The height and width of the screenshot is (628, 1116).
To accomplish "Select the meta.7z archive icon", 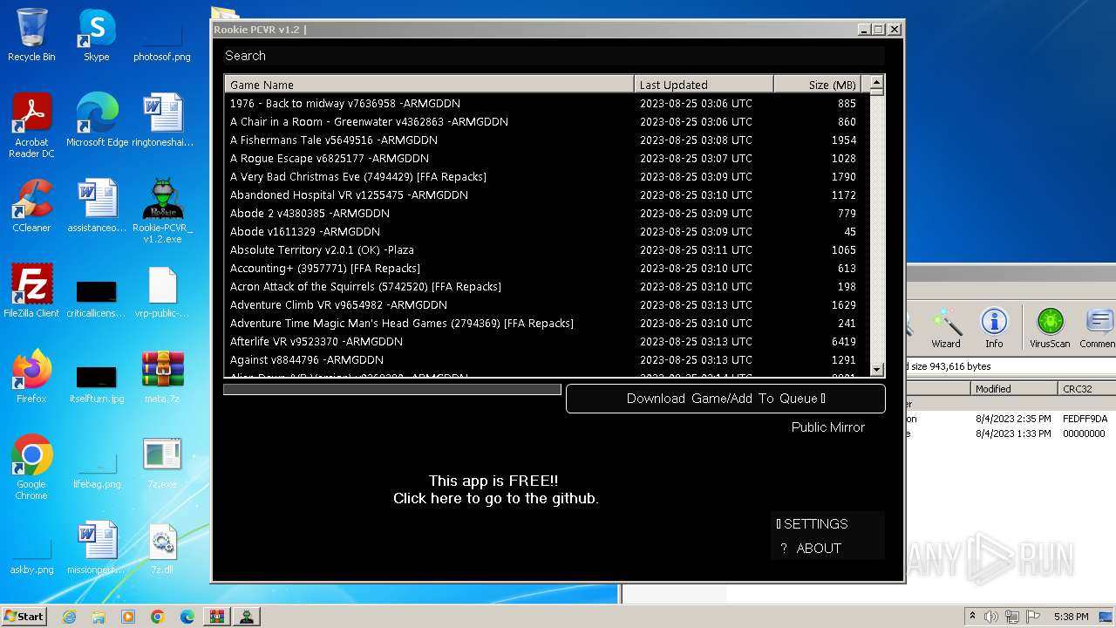I will coord(162,376).
